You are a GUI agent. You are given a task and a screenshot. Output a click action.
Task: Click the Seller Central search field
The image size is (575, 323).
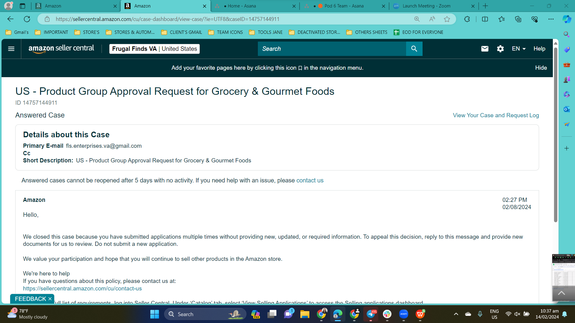point(332,49)
